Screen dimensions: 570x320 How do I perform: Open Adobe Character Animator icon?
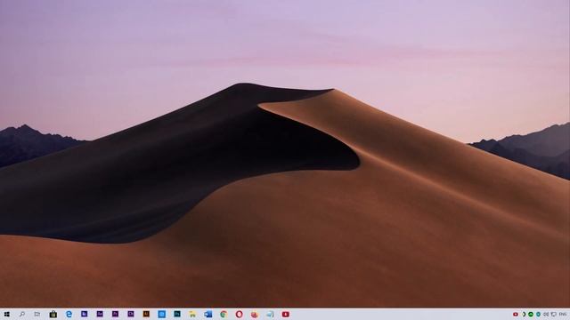pos(131,314)
